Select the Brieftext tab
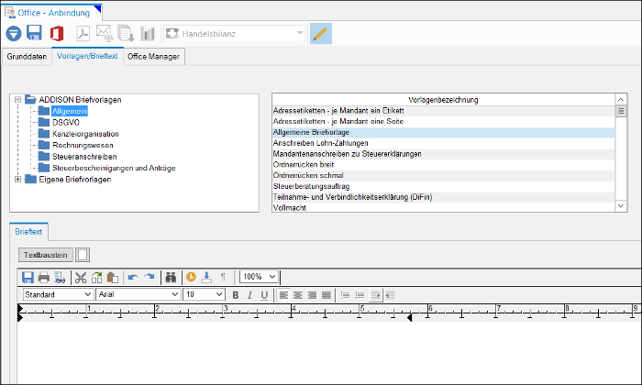 (x=28, y=232)
